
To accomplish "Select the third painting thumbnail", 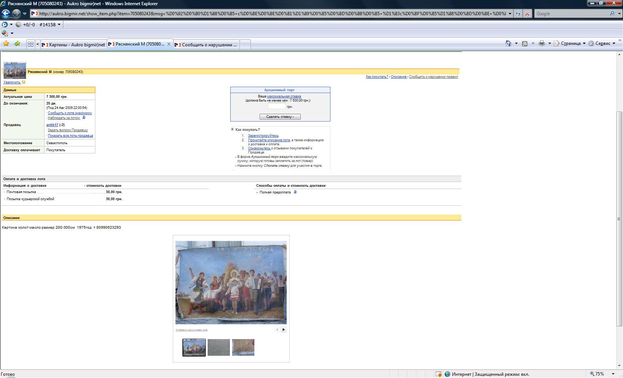I will 243,348.
